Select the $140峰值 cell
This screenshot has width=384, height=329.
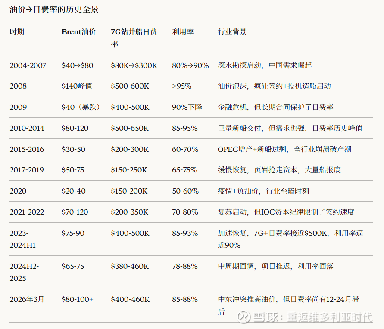click(x=77, y=86)
